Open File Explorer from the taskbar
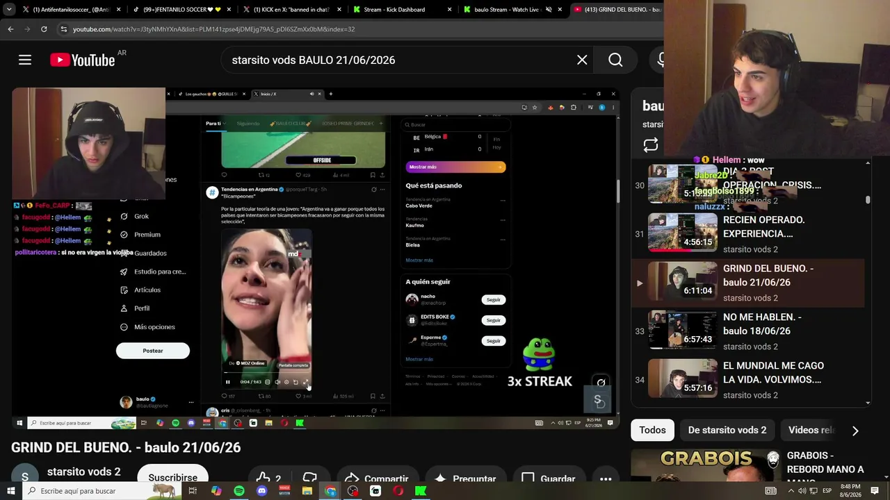This screenshot has height=500, width=890. [307, 491]
